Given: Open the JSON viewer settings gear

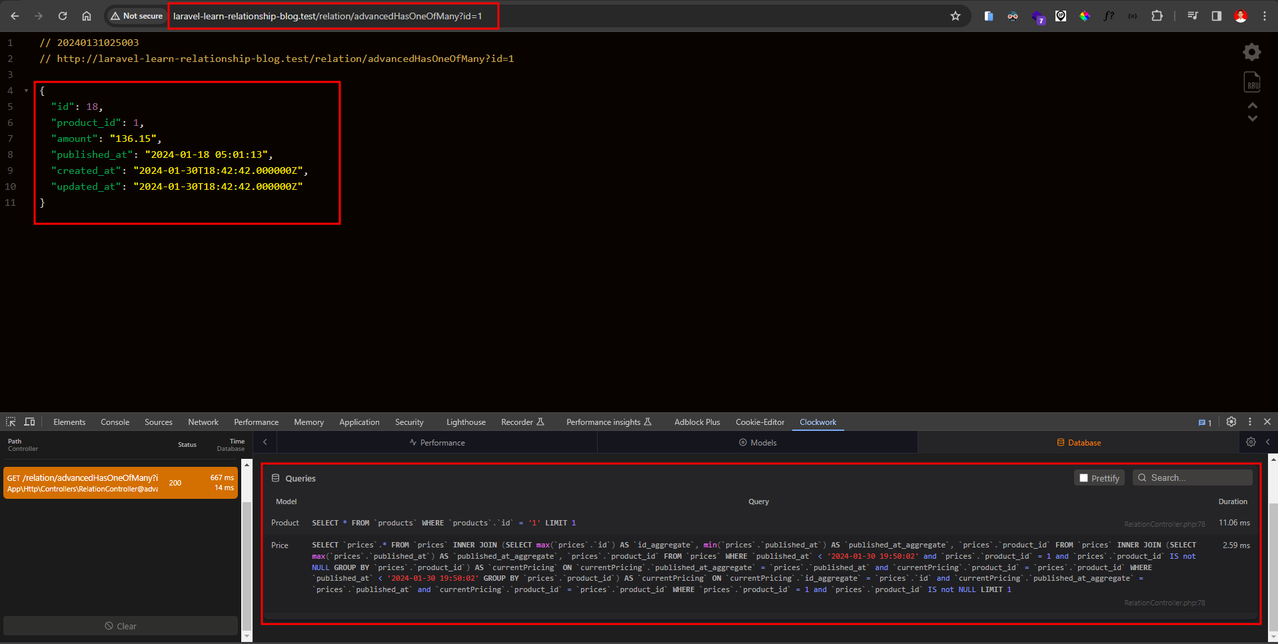Looking at the screenshot, I should tap(1252, 52).
